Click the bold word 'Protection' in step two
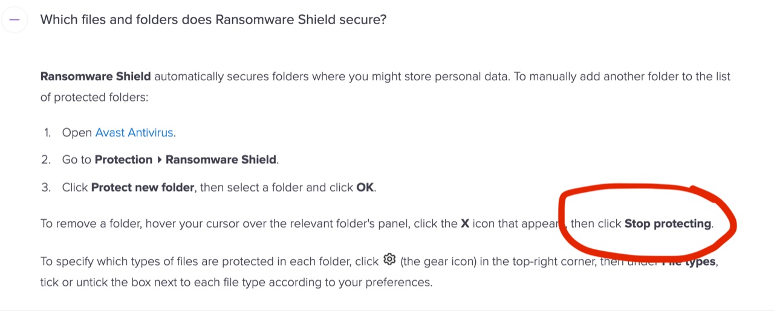The width and height of the screenshot is (774, 317). (123, 159)
